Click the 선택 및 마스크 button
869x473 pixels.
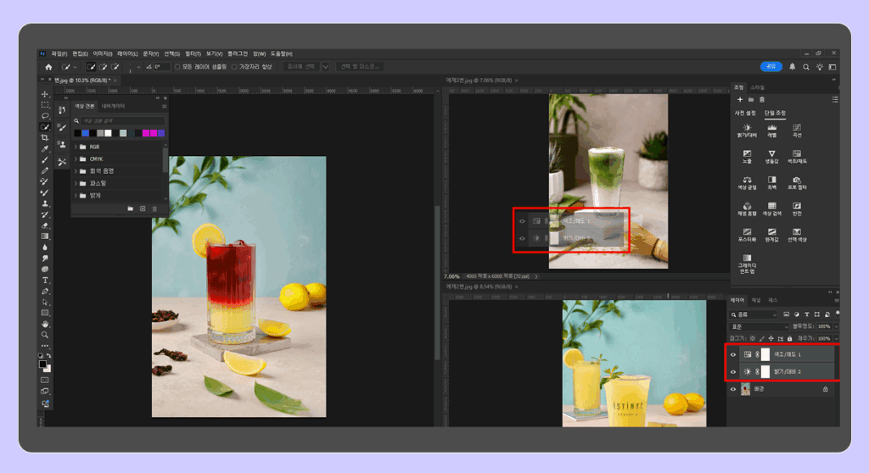(x=360, y=66)
